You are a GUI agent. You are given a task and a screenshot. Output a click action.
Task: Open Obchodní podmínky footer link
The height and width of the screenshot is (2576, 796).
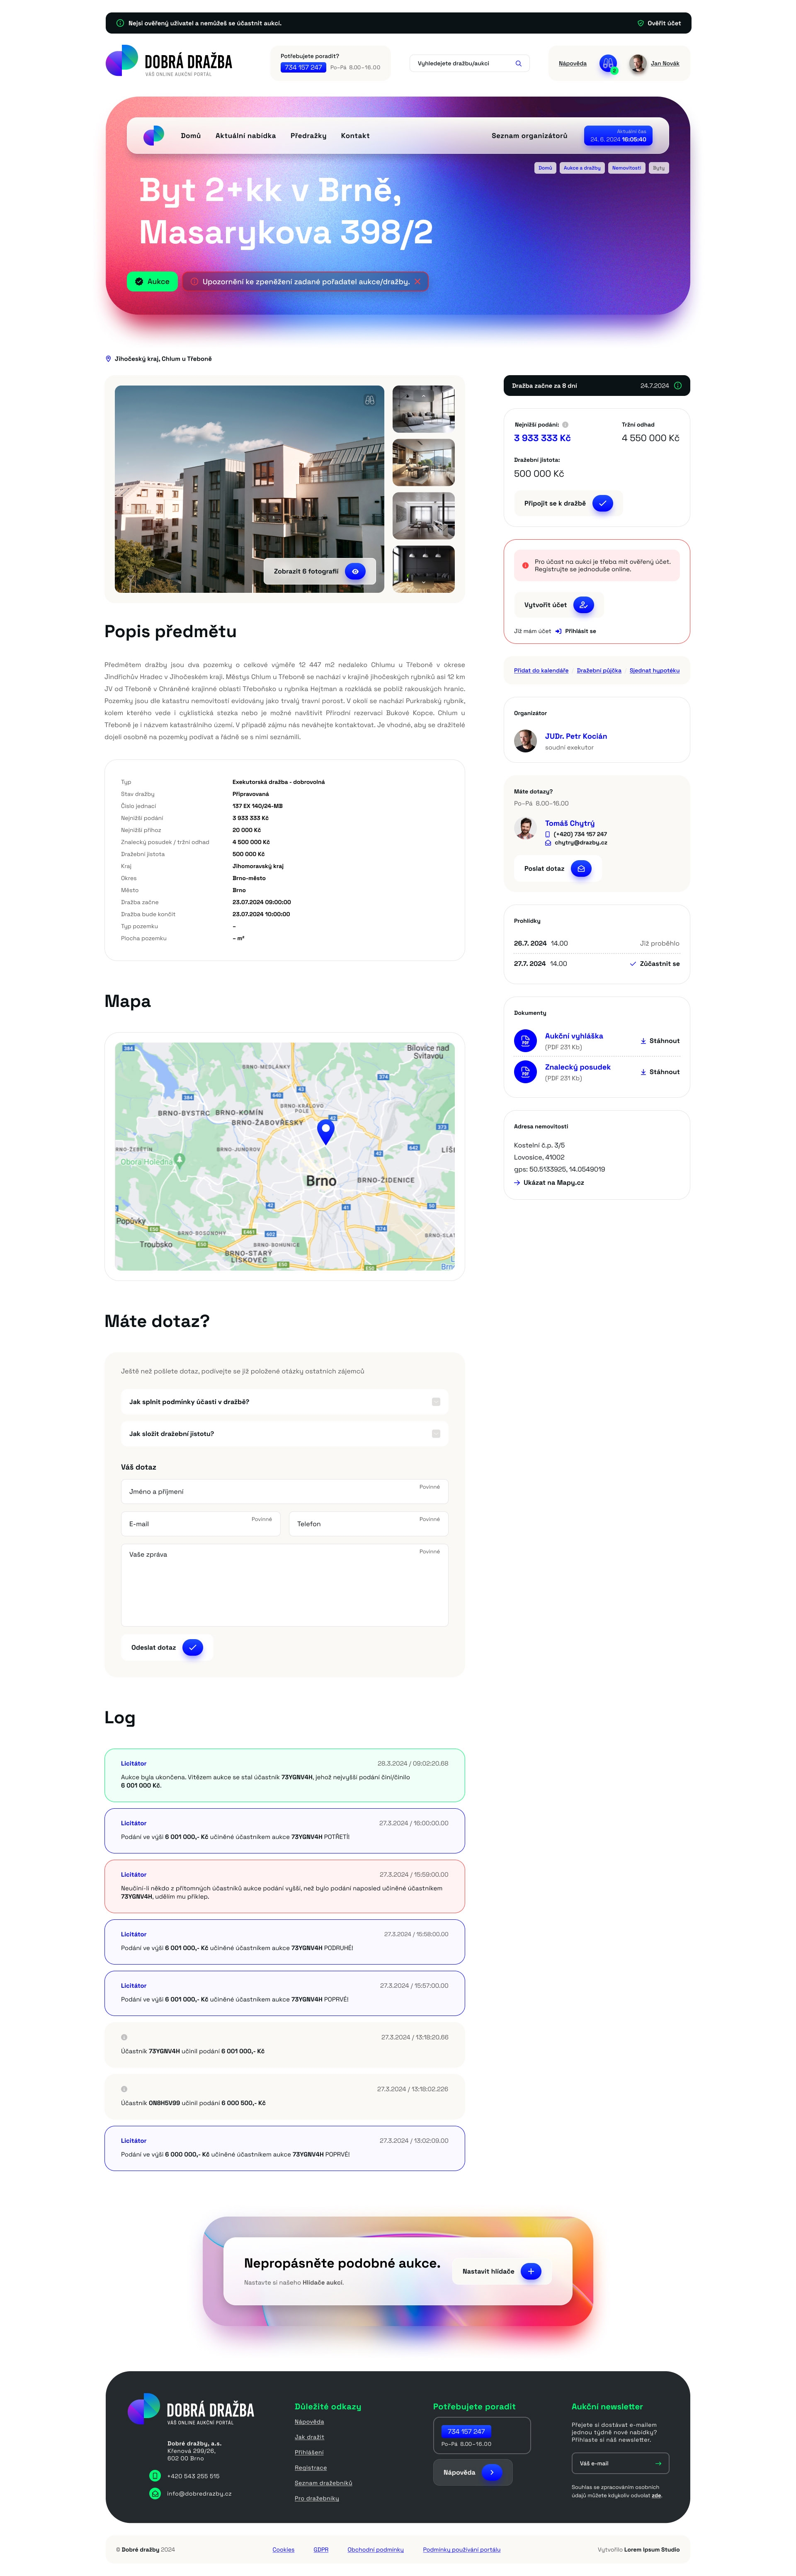[x=376, y=2549]
